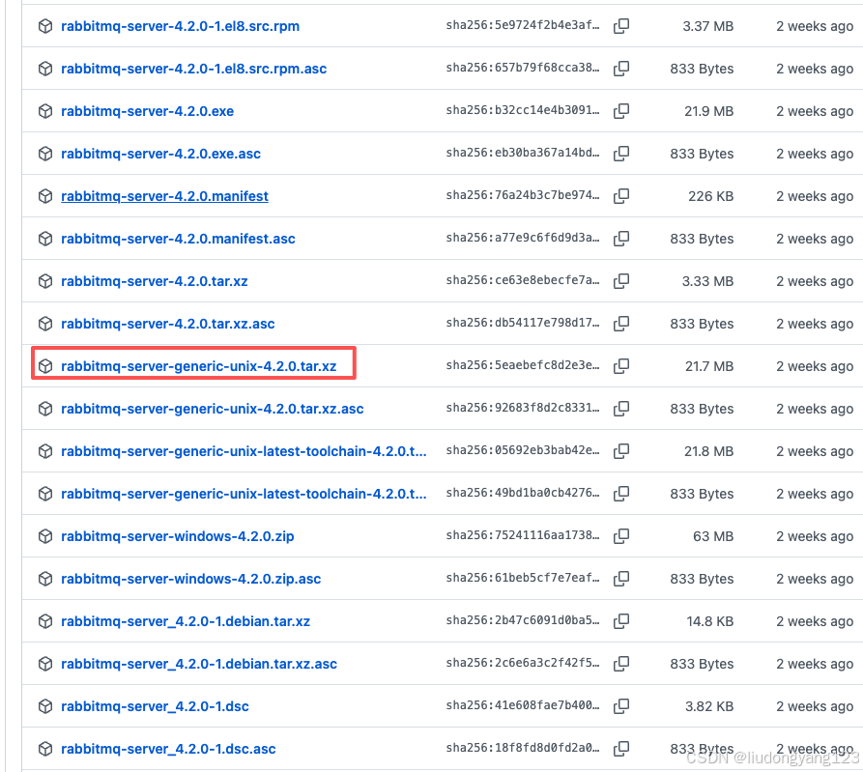Open latest-toolchain link beside sha256:49bd1ba0cb4276
This screenshot has height=772, width=863.
tap(244, 494)
